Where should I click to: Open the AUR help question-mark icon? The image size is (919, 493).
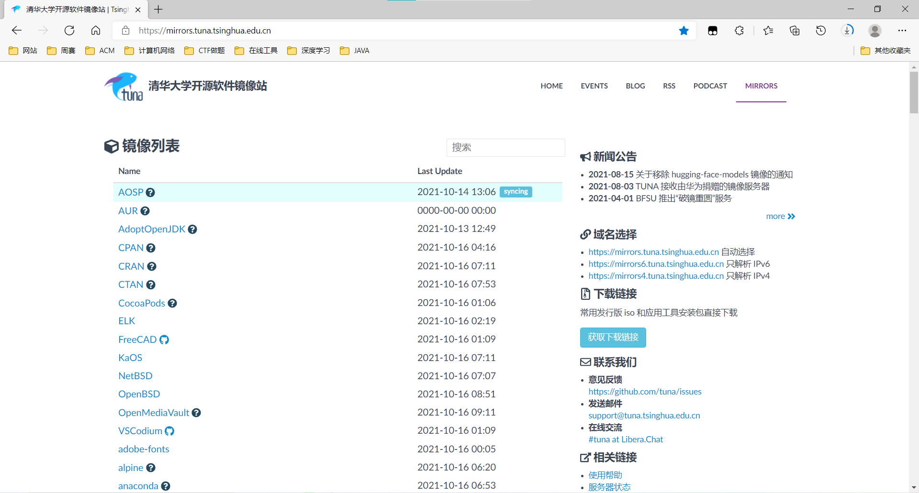click(x=145, y=211)
